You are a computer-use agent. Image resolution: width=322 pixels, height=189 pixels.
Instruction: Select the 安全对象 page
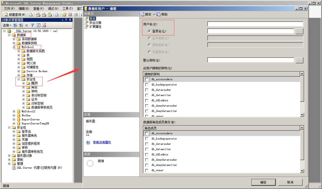pos(95,23)
